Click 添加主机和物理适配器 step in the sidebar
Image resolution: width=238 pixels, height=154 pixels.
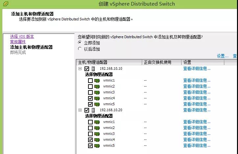tap(32, 47)
